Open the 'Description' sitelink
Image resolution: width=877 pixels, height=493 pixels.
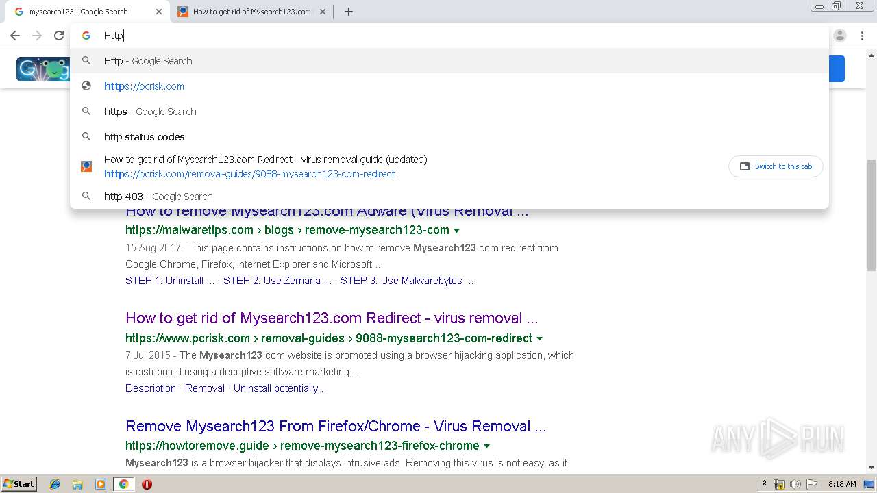[151, 388]
